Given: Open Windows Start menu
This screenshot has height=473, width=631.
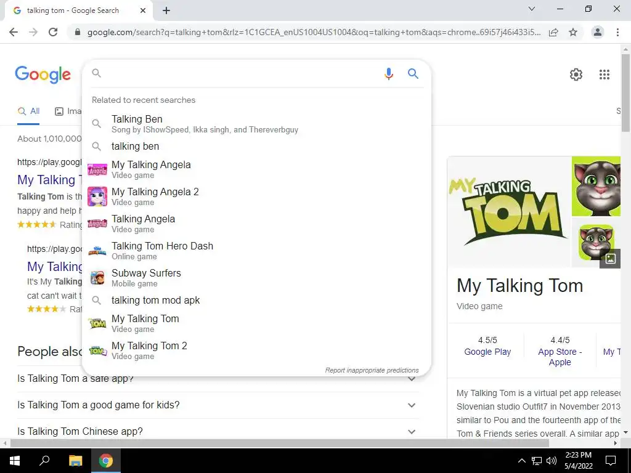Looking at the screenshot, I should click(x=14, y=461).
